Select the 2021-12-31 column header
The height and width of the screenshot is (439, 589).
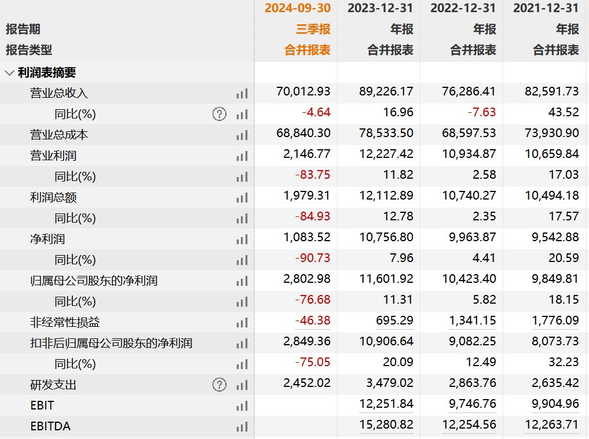[546, 8]
